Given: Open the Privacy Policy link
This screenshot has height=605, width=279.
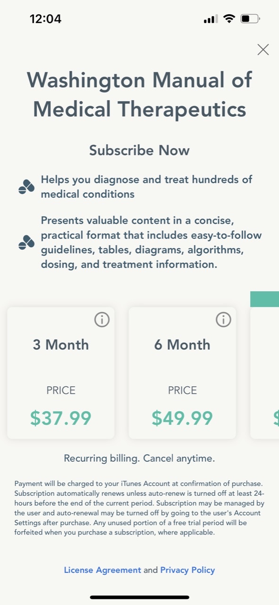Looking at the screenshot, I should pyautogui.click(x=187, y=570).
